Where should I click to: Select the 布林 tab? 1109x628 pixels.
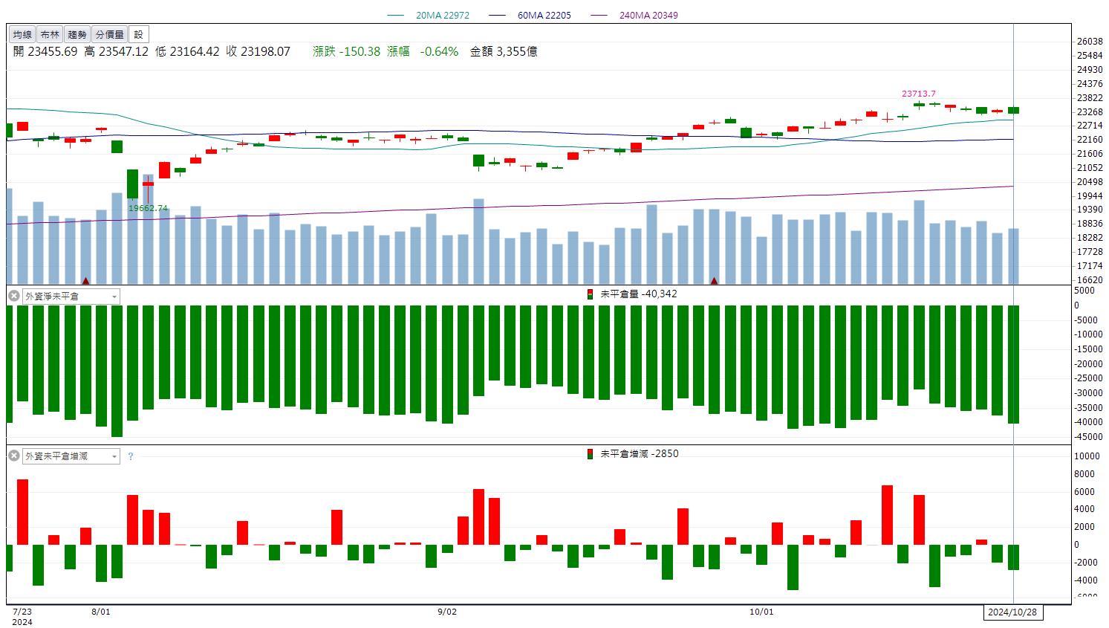pos(50,34)
